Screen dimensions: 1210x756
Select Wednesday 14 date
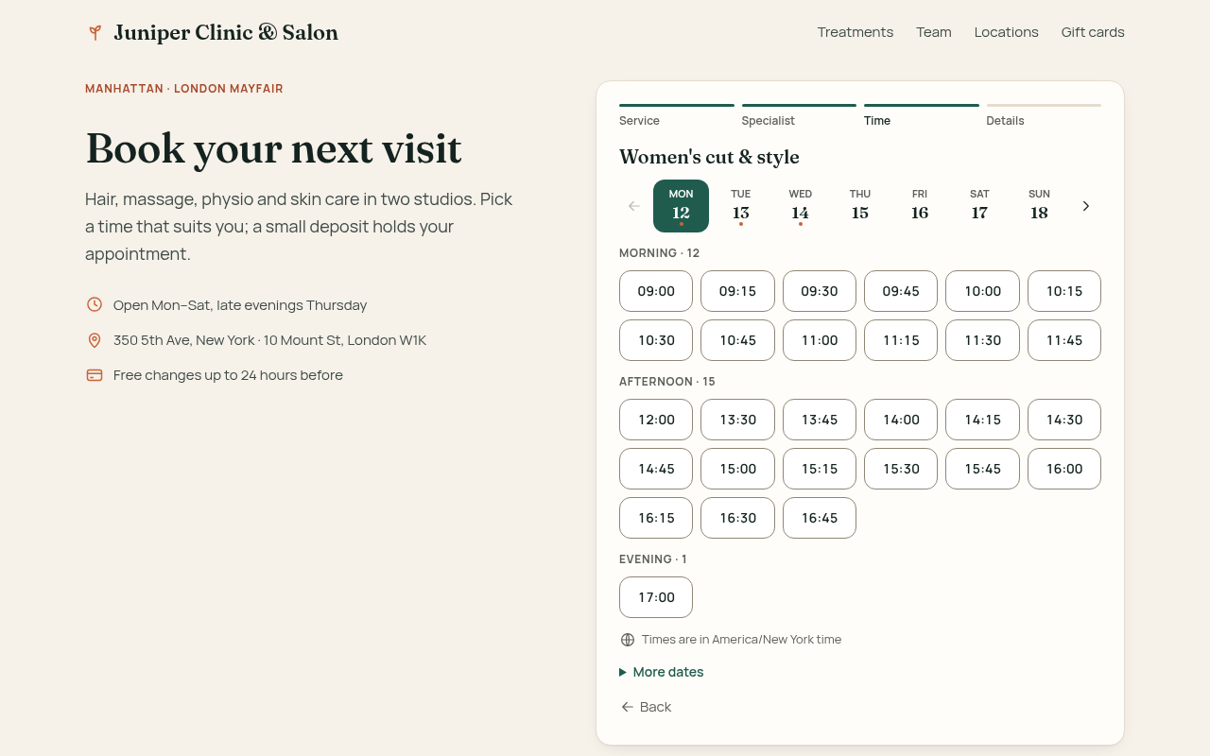coord(801,206)
